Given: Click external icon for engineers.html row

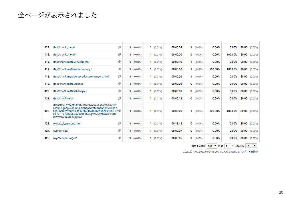Looking at the screenshot, I should 119,76.
